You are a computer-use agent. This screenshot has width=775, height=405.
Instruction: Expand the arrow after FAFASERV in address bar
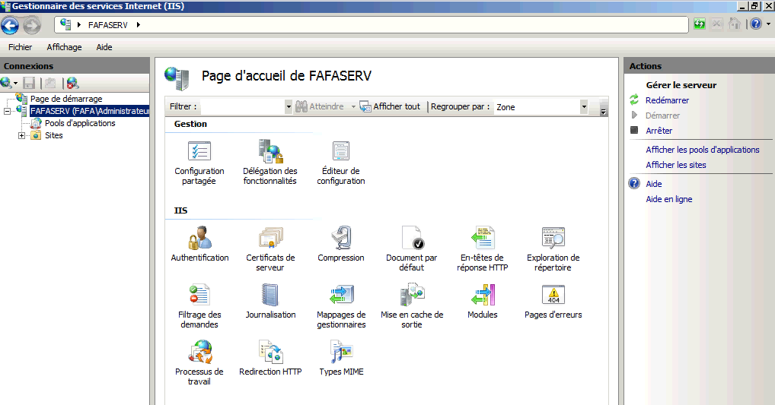coord(139,24)
